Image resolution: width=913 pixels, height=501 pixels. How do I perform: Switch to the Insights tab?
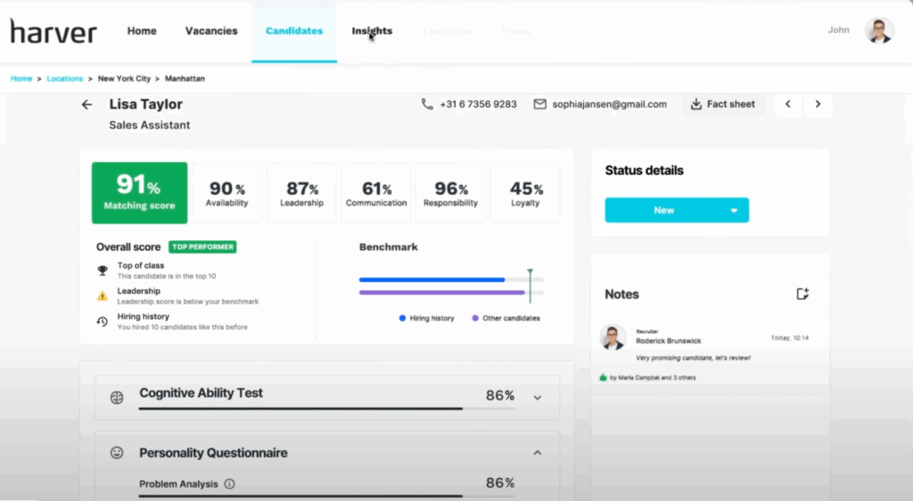pyautogui.click(x=372, y=31)
